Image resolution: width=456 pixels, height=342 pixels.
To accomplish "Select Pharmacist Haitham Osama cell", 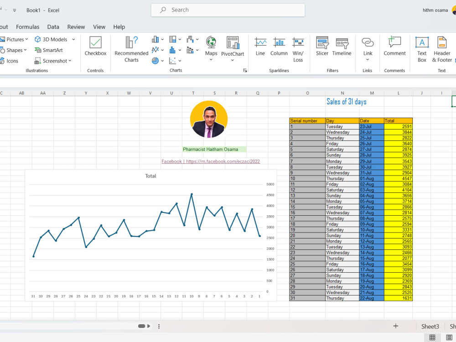I will pyautogui.click(x=214, y=149).
